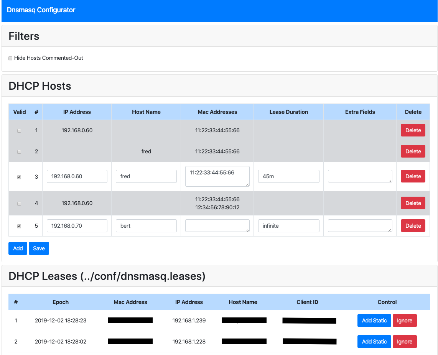
Task: Select epoch 2019-12-02 18:28:23
Action: pos(61,320)
